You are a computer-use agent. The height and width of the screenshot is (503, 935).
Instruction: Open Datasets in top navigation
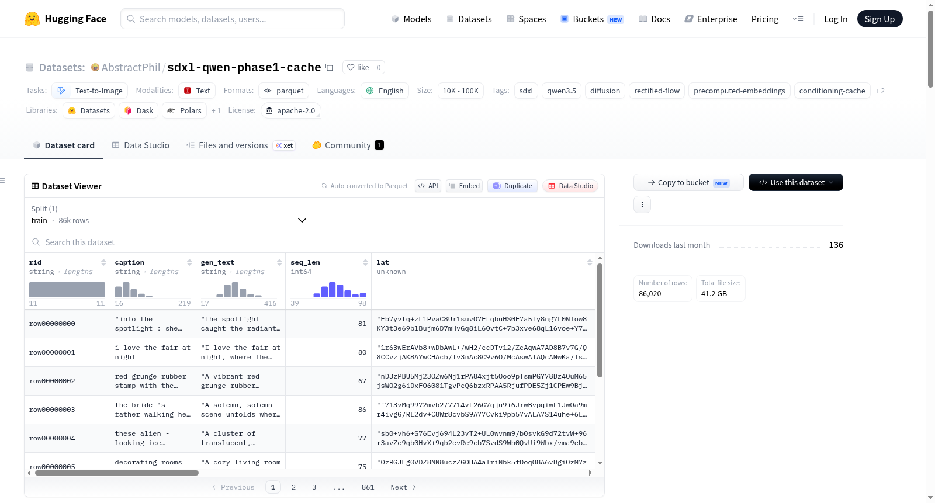[469, 19]
